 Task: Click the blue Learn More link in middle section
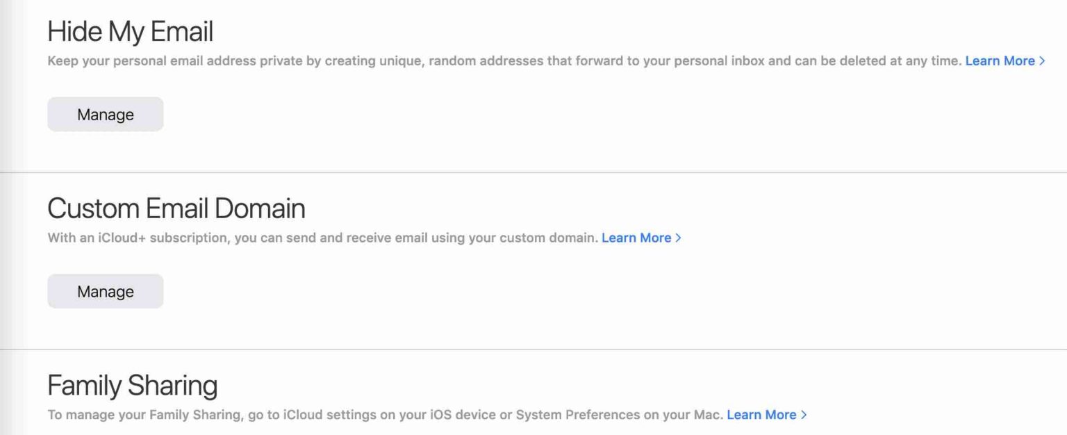click(x=637, y=238)
